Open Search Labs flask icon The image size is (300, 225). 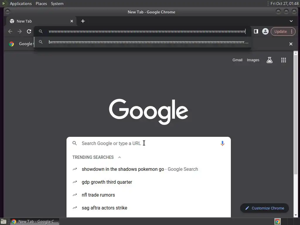[270, 60]
